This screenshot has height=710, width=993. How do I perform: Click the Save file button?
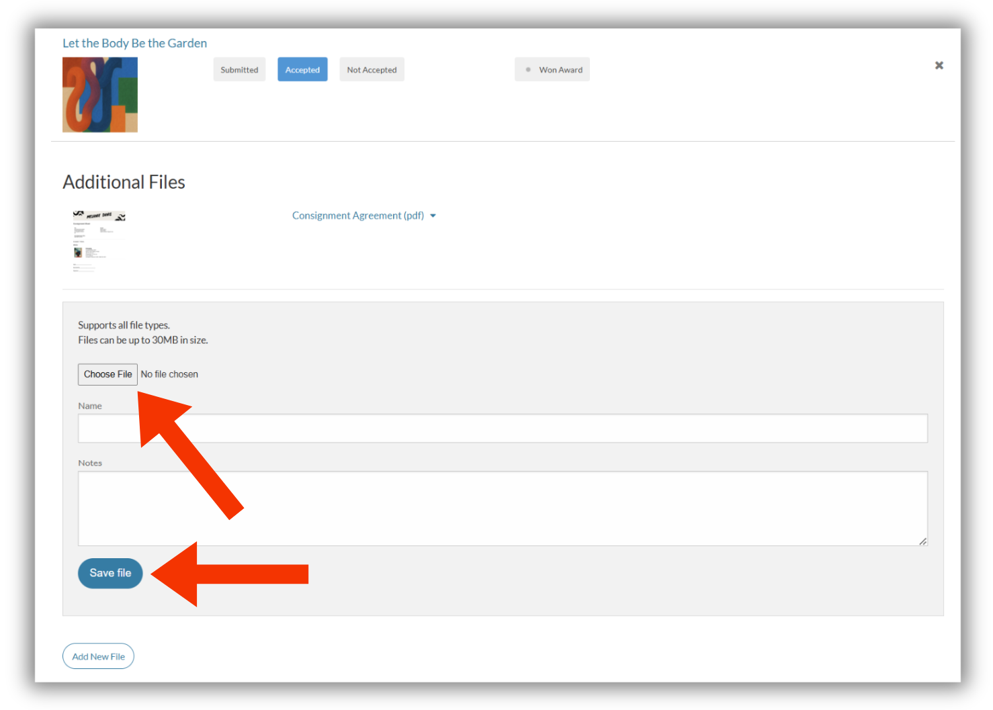pyautogui.click(x=110, y=573)
